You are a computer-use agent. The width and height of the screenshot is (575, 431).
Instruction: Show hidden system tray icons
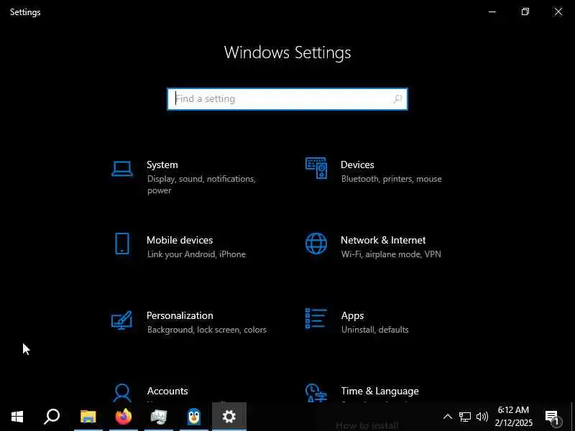coord(447,417)
